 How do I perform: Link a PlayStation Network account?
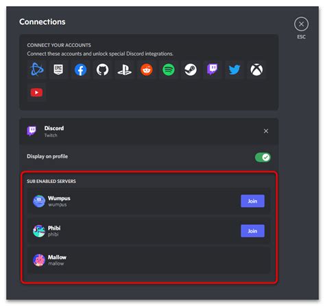(x=124, y=69)
